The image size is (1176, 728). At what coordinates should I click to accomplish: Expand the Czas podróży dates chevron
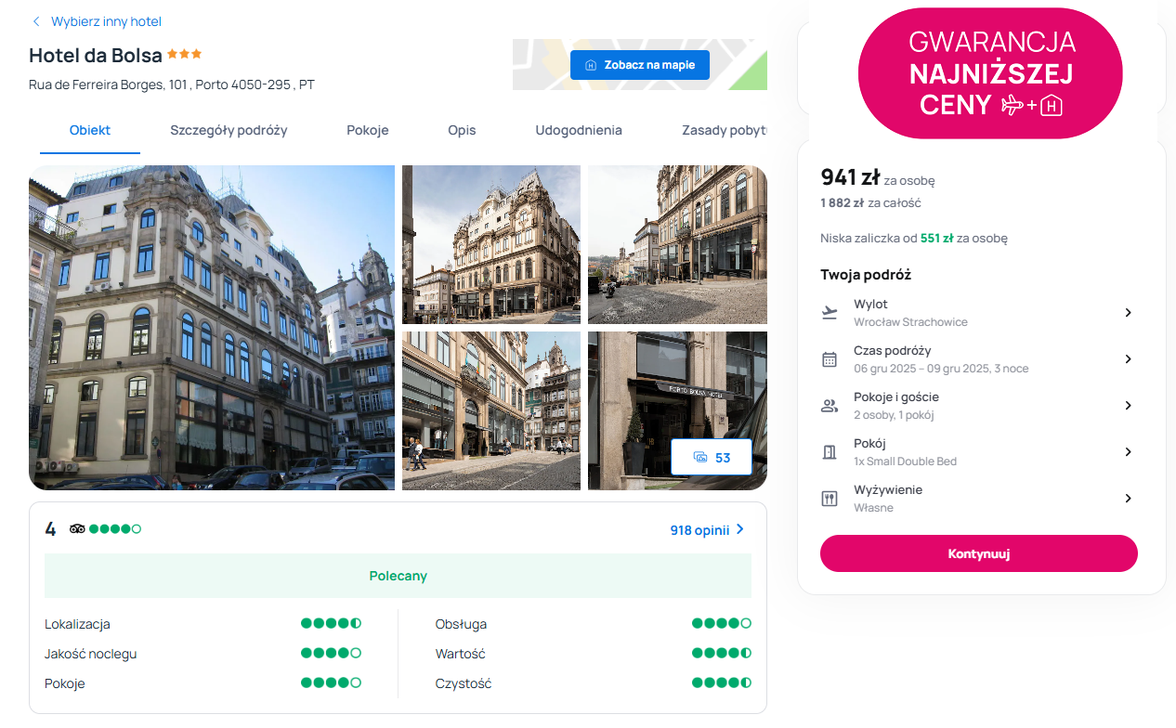coord(1128,359)
